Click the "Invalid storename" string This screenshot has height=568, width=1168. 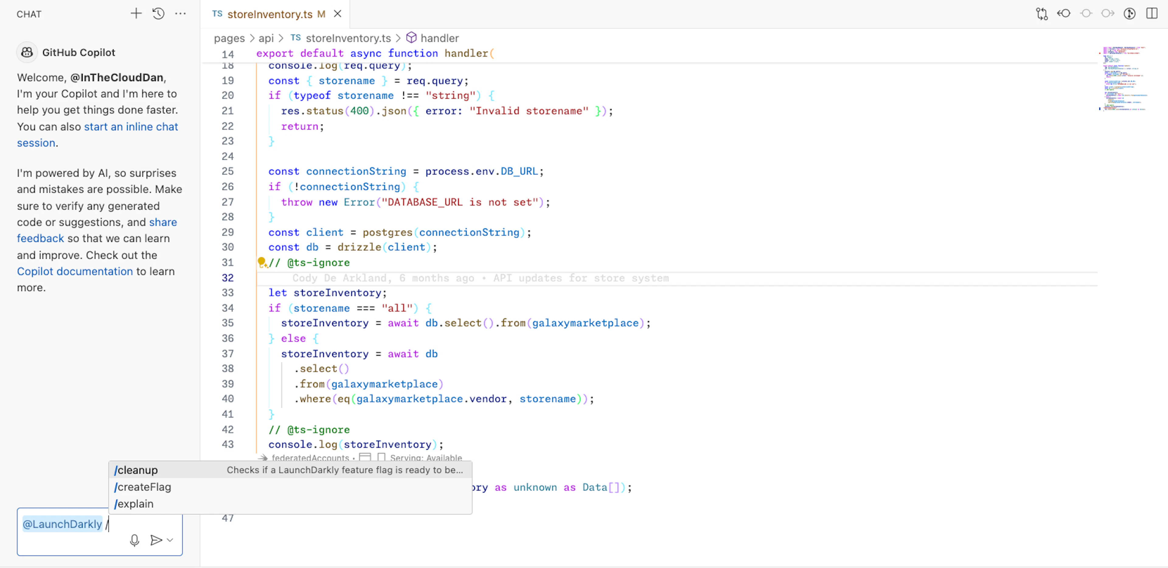coord(529,111)
